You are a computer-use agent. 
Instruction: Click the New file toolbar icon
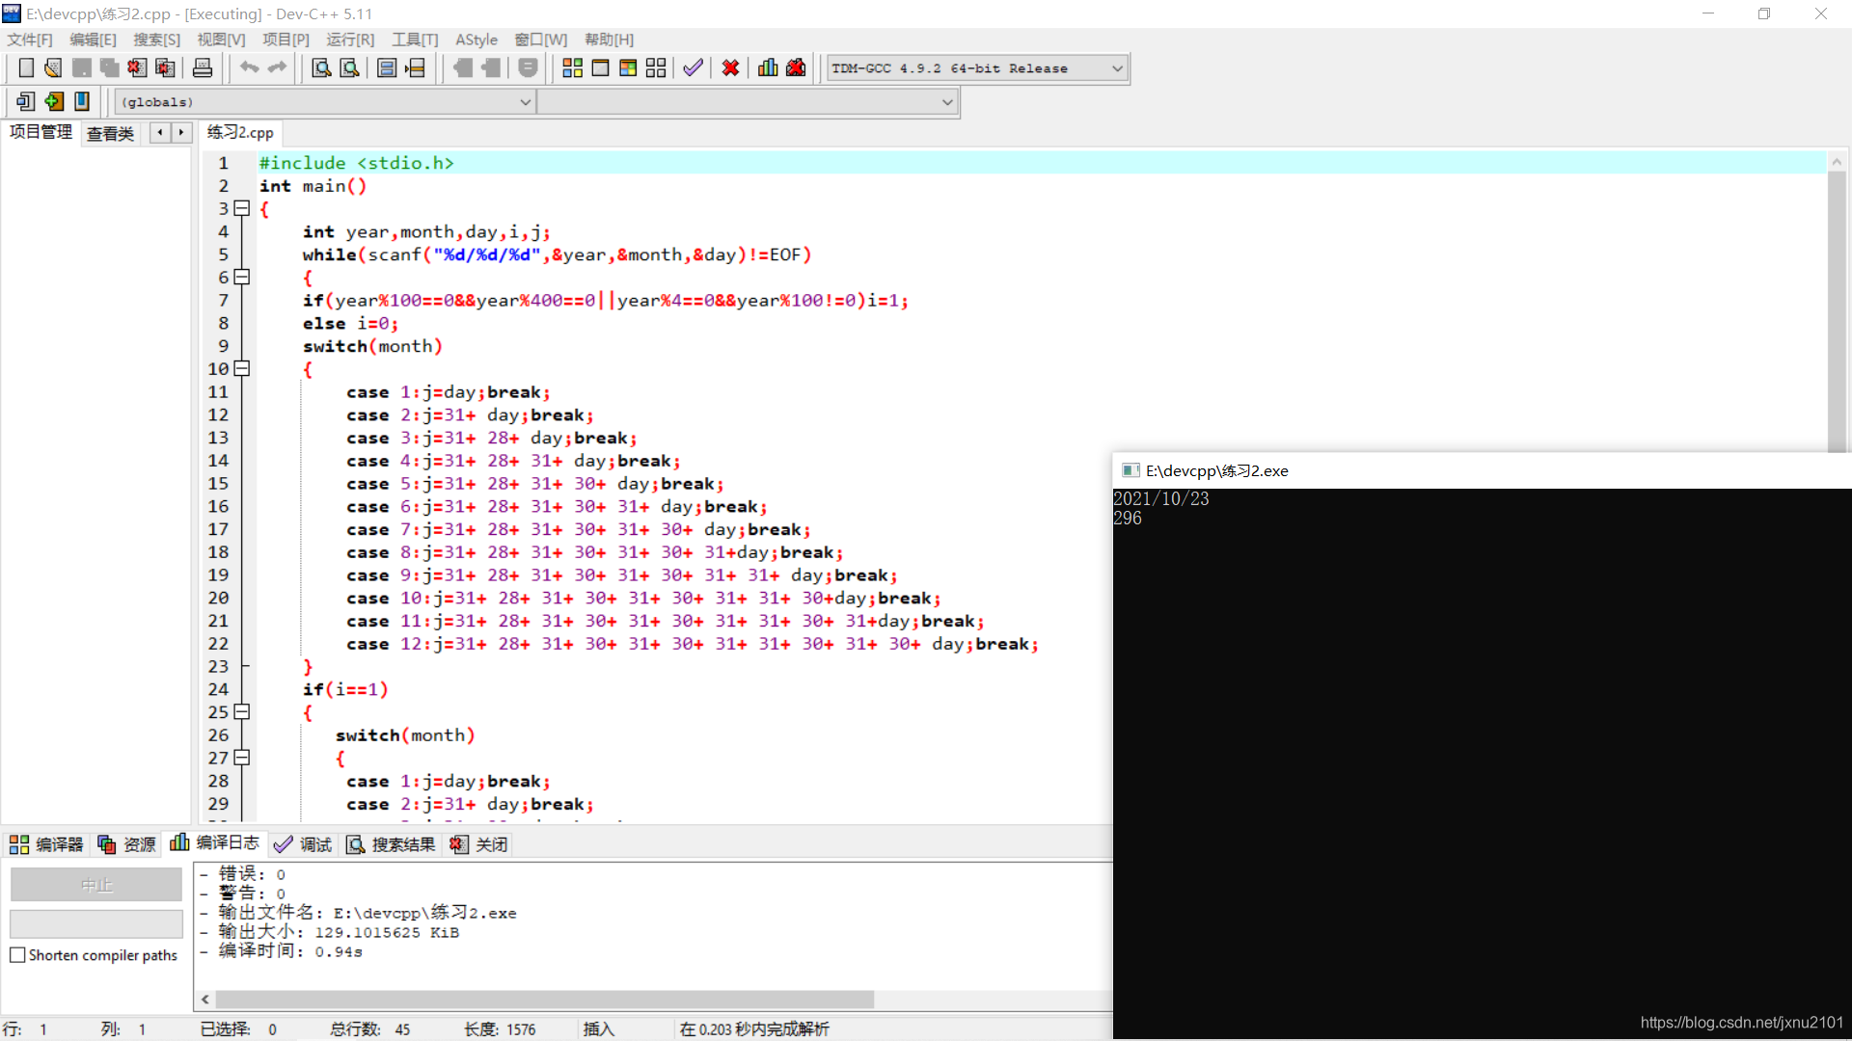(x=26, y=68)
